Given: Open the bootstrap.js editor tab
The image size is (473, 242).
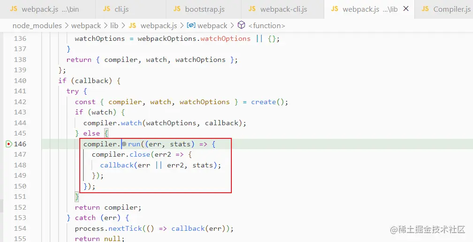Looking at the screenshot, I should 204,9.
